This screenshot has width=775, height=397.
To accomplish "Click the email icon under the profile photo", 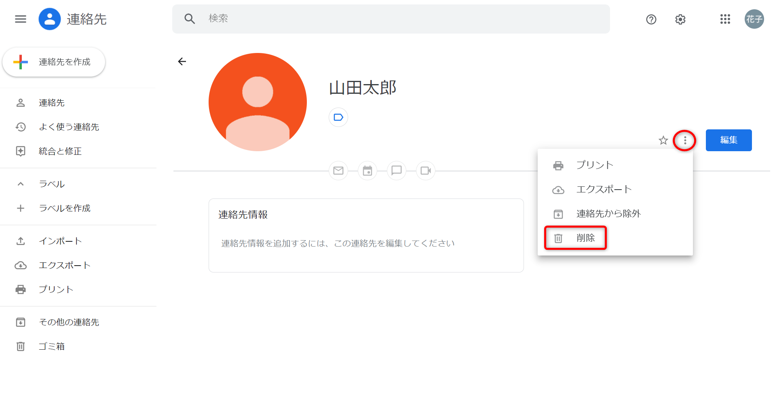I will 338,171.
